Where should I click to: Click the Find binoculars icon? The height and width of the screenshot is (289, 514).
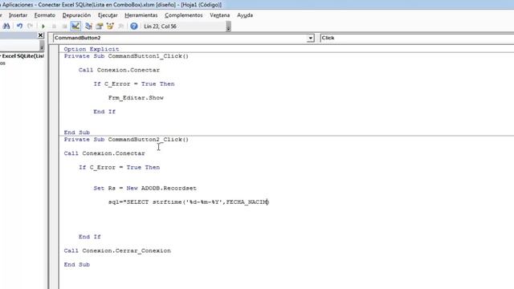point(6,26)
